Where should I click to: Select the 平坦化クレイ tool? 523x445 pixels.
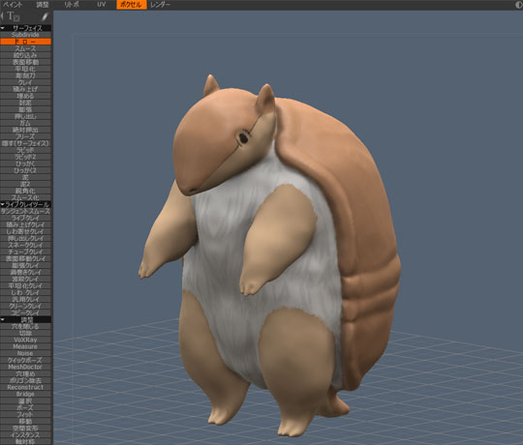26,285
